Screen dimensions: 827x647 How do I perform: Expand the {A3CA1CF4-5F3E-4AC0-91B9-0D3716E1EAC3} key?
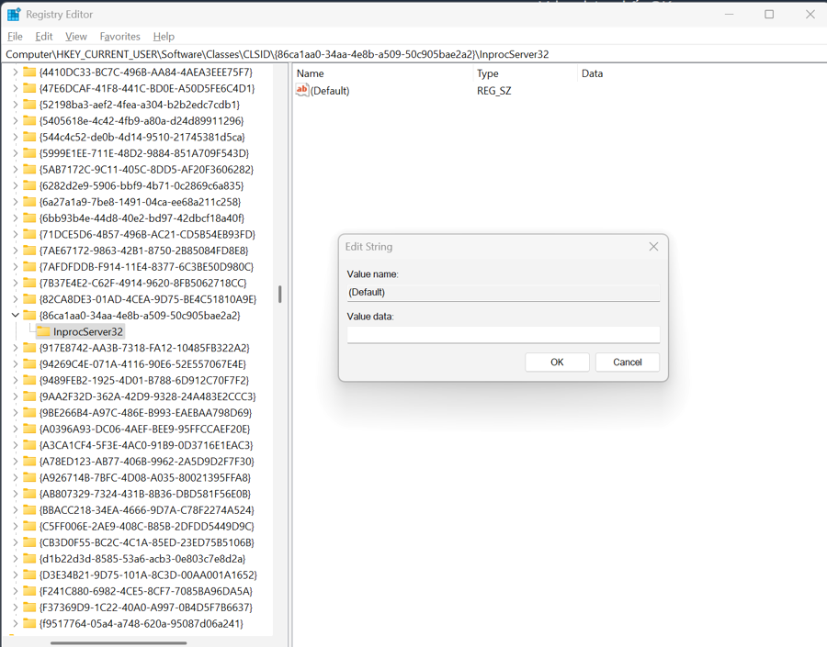coord(15,445)
